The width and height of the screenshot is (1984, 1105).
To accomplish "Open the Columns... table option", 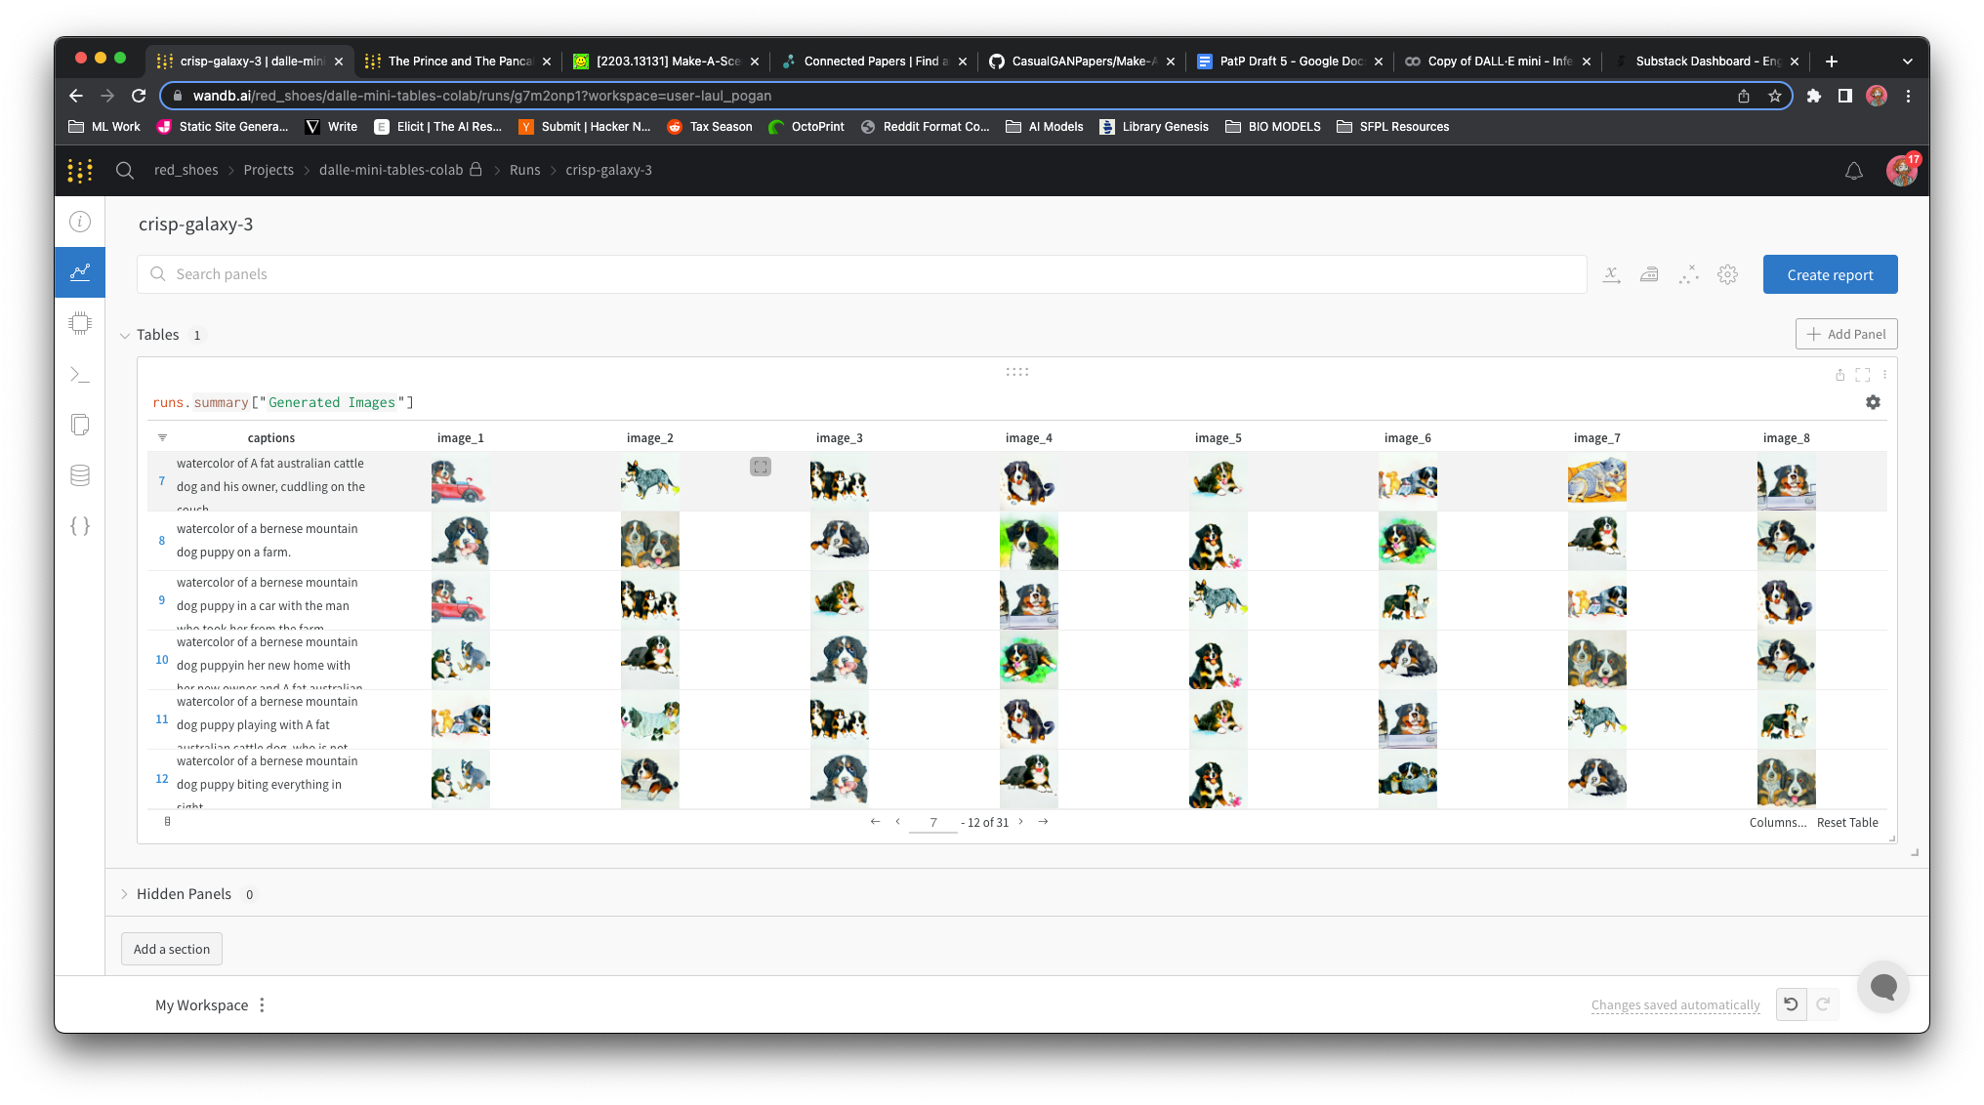I will tap(1778, 823).
